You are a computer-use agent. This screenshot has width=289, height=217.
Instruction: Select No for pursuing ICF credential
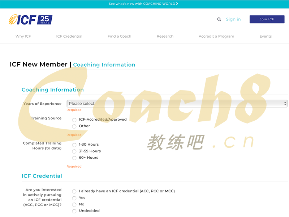[74, 205]
